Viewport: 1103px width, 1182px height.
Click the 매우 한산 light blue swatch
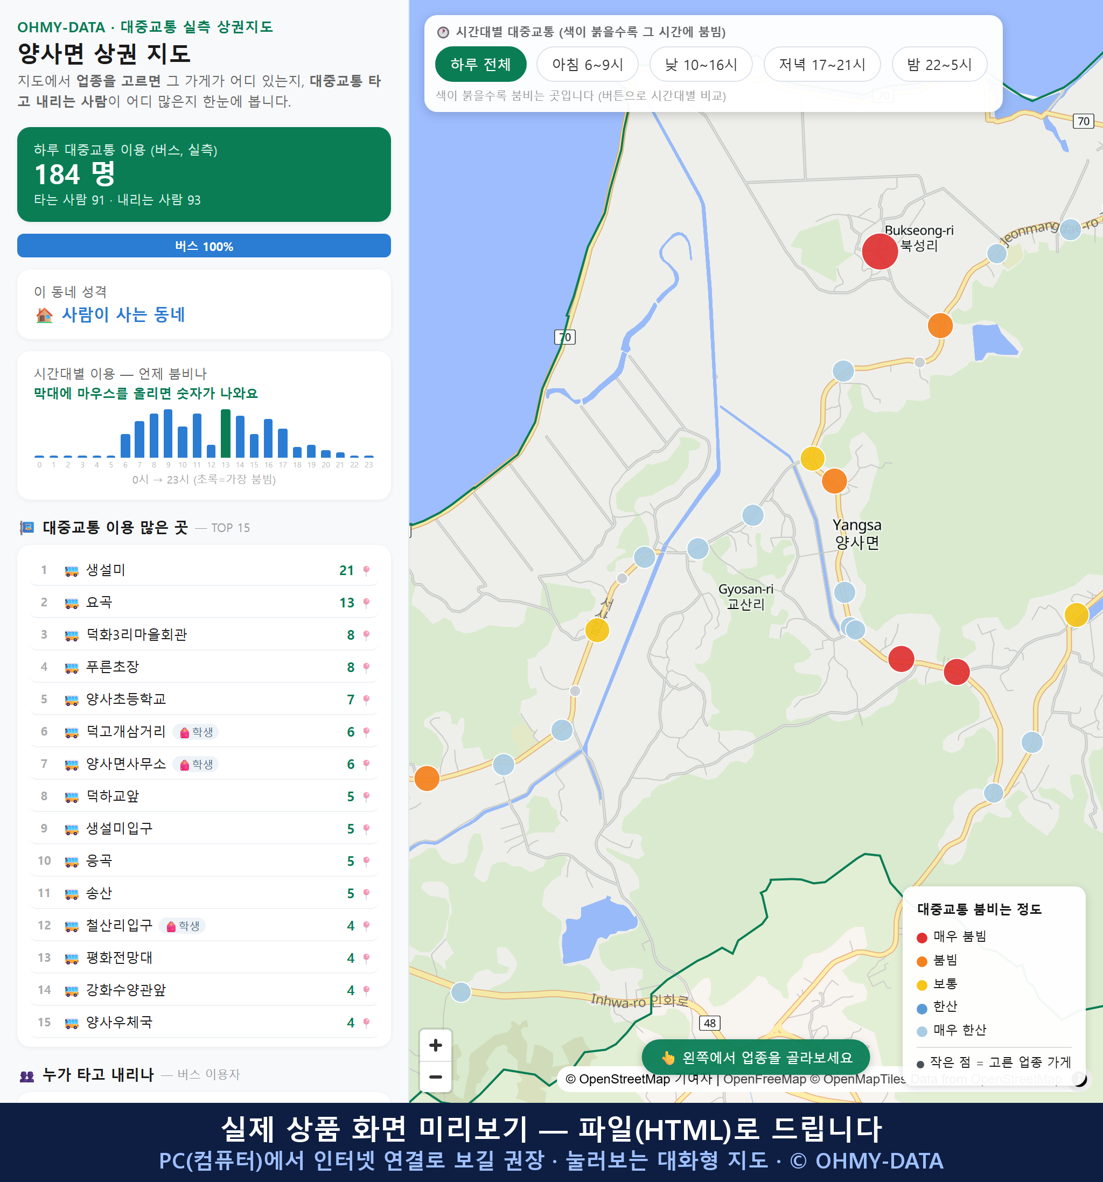coord(922,1032)
